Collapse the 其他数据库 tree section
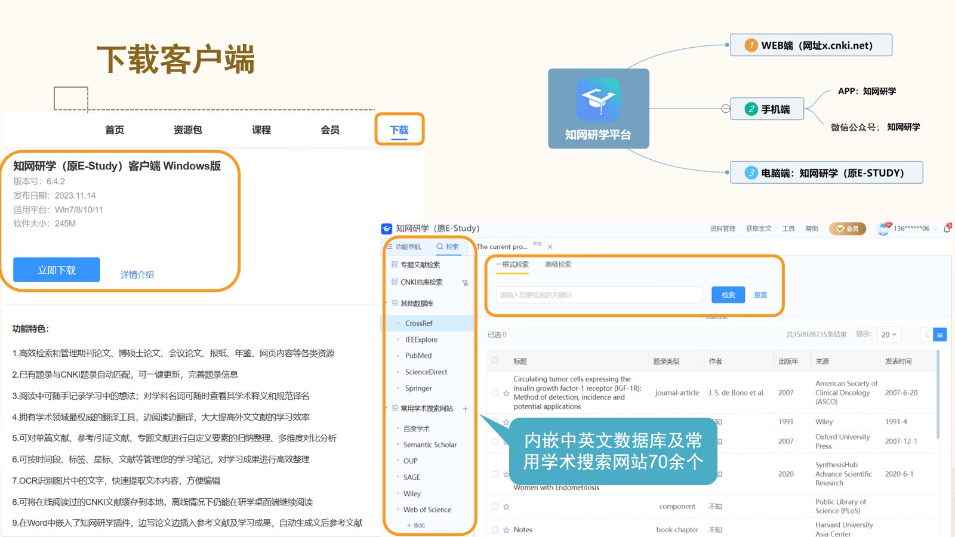 click(387, 303)
